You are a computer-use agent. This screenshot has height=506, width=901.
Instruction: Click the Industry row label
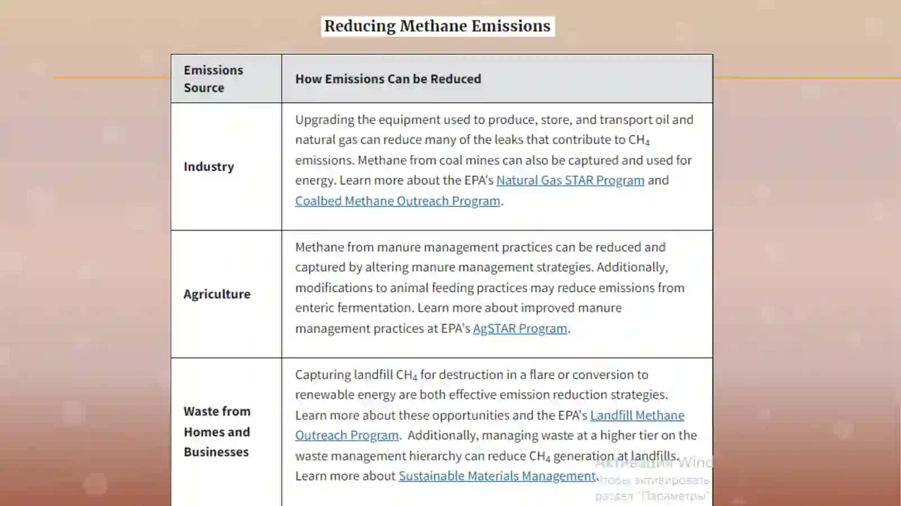pos(209,167)
